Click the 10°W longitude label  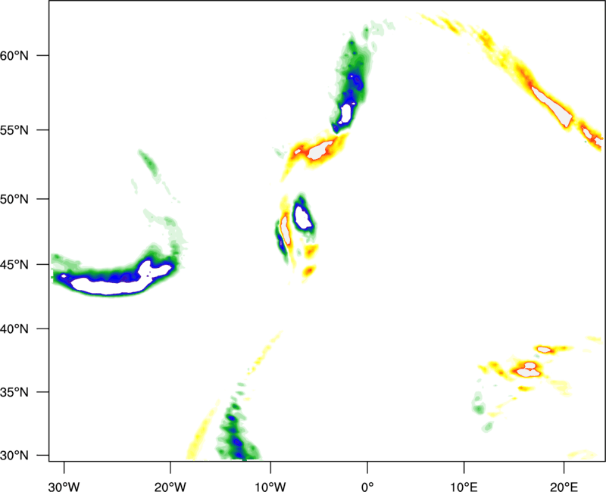click(x=270, y=487)
